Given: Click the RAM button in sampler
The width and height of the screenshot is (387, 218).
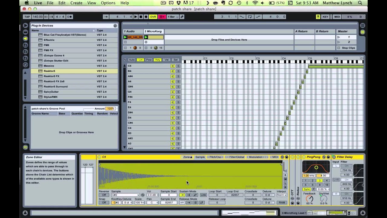Looking at the screenshot, I should (282, 203).
